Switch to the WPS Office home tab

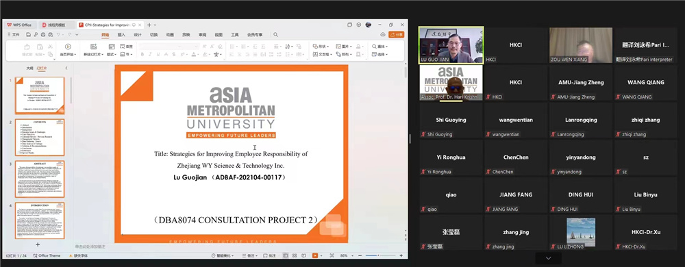click(x=19, y=25)
